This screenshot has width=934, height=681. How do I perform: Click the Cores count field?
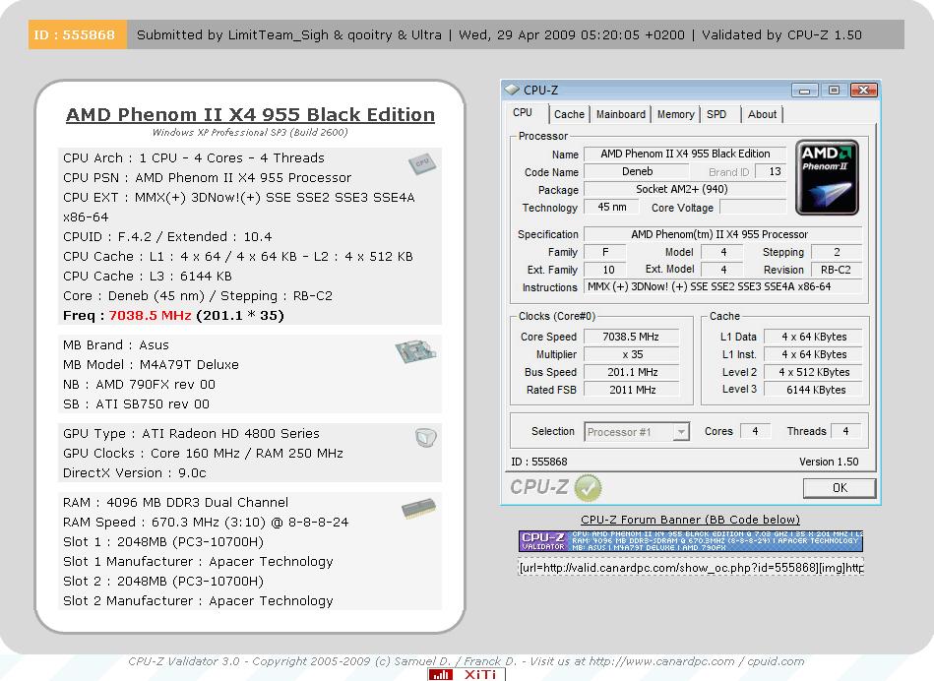(x=755, y=431)
